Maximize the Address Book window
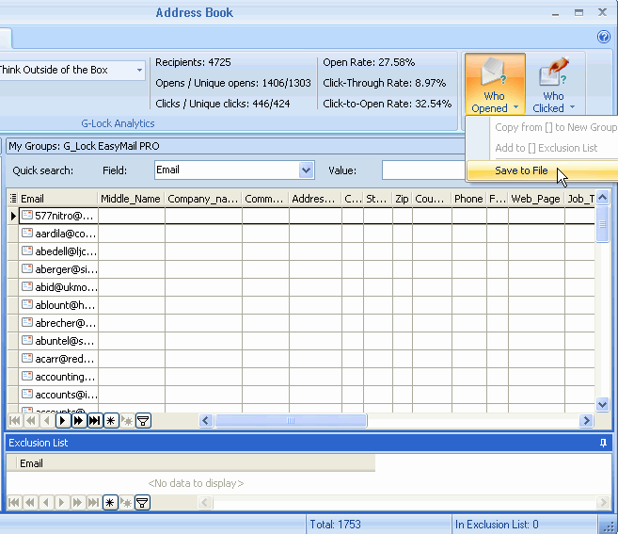Image resolution: width=618 pixels, height=534 pixels. pyautogui.click(x=578, y=13)
